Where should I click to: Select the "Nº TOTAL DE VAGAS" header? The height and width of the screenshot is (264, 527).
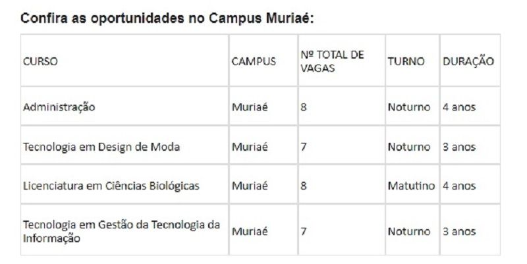pos(332,61)
